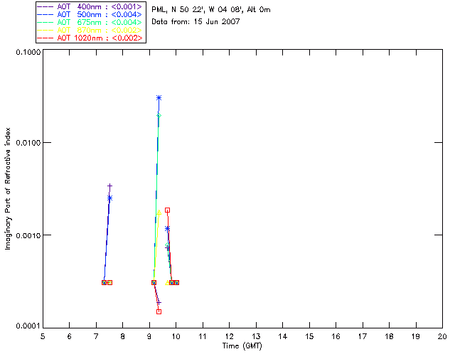Click the 'Imaginary Part of Refractive Index' axis title
The width and height of the screenshot is (455, 364).
click(x=8, y=188)
